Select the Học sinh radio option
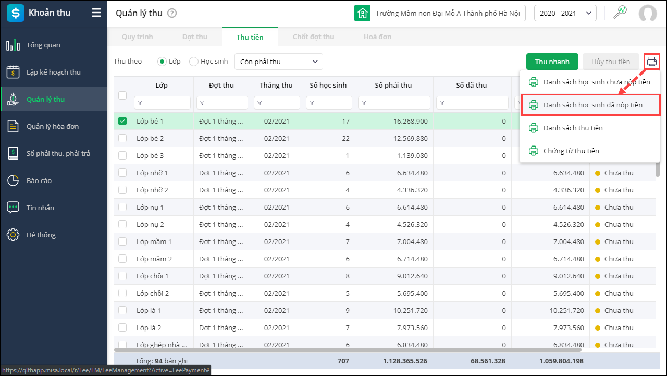The width and height of the screenshot is (667, 376). point(194,62)
